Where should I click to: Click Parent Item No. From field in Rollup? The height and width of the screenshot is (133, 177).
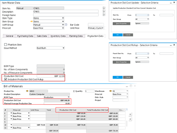pos(142,53)
